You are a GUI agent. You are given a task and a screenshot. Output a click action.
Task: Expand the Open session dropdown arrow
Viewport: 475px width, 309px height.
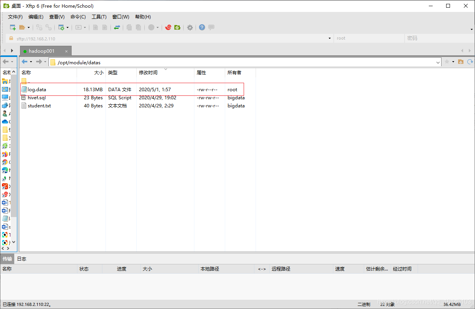[28, 27]
